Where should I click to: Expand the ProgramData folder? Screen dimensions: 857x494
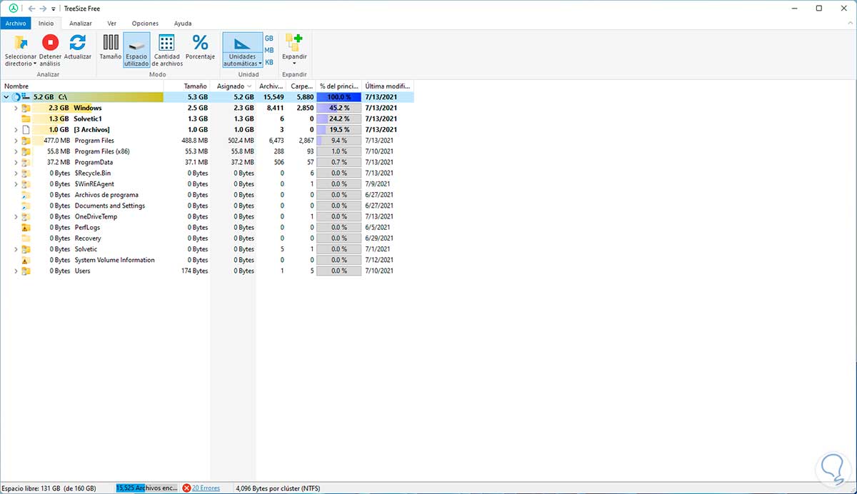coord(16,162)
